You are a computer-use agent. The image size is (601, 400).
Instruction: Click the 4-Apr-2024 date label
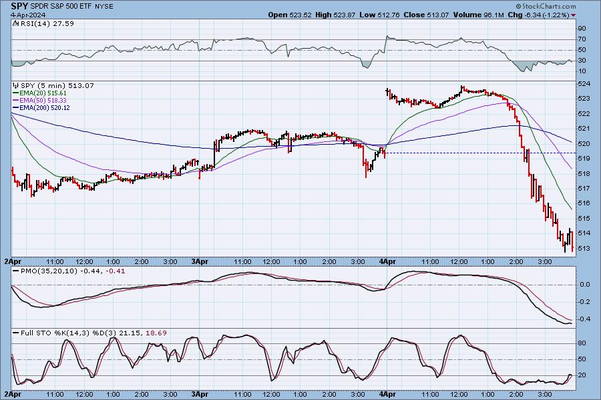point(27,15)
